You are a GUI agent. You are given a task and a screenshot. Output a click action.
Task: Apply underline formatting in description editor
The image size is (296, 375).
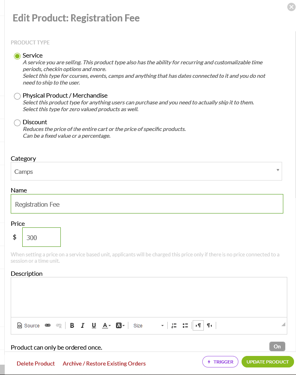[94, 325]
